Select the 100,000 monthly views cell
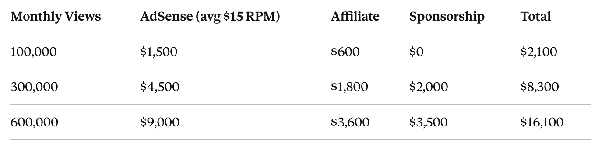Viewport: 598px width, 161px height. click(x=34, y=52)
